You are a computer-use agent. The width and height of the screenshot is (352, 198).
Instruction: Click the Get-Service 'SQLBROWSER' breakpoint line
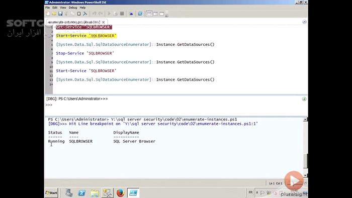(84, 27)
